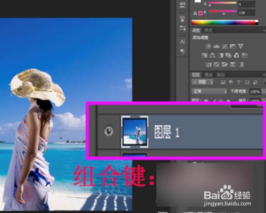Select the pink gamut-corrected color swatch

(201, 13)
